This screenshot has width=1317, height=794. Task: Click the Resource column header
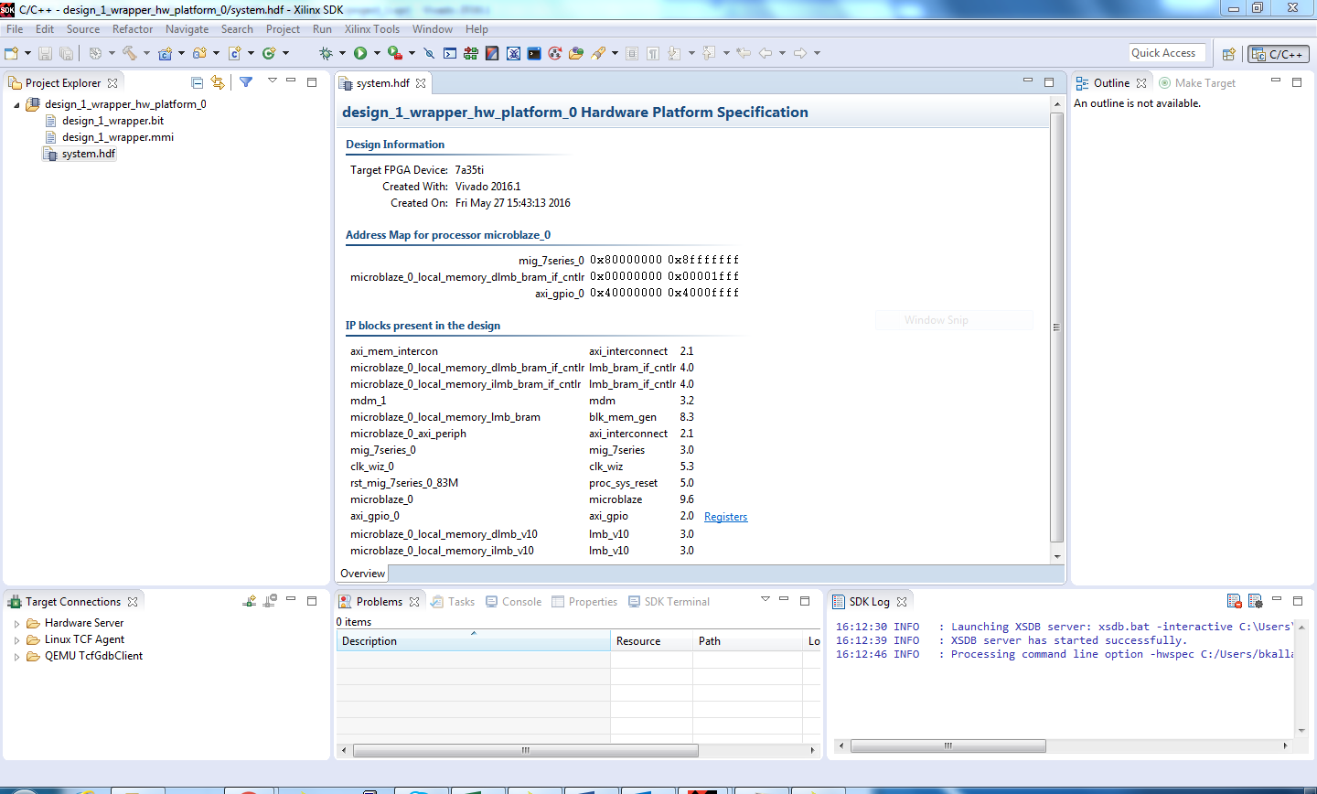[651, 641]
